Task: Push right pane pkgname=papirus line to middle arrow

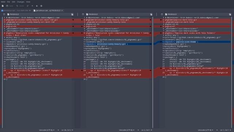Action: [x=161, y=20]
